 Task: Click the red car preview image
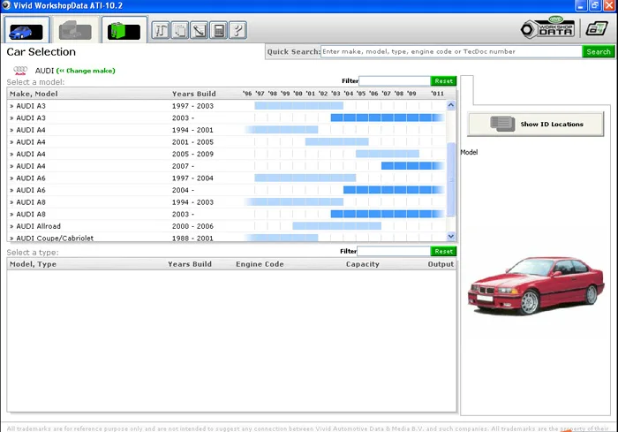pyautogui.click(x=536, y=285)
